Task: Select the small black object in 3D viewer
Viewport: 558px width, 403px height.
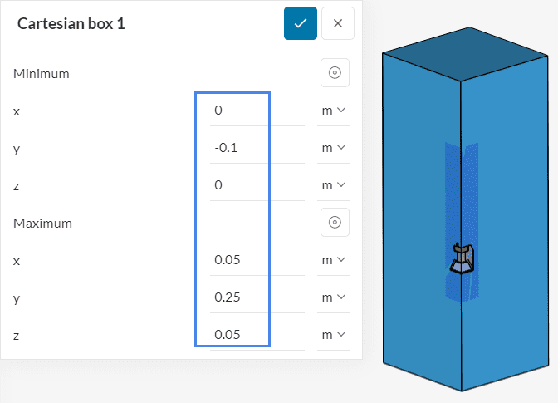Action: point(461,259)
